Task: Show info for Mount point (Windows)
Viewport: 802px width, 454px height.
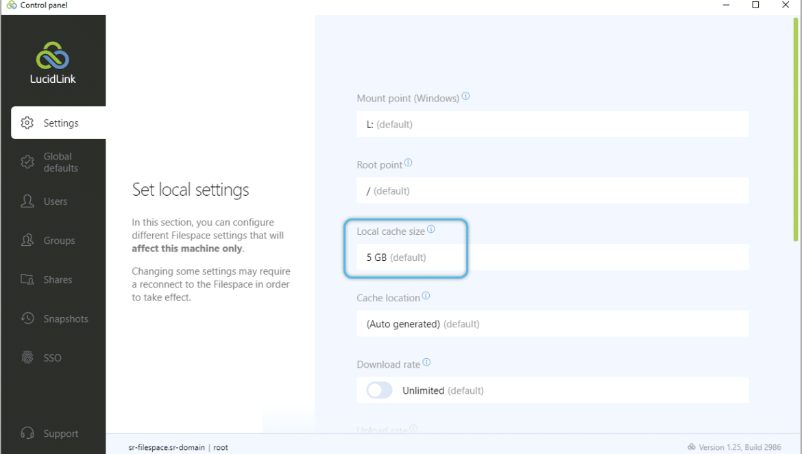Action: 465,96
